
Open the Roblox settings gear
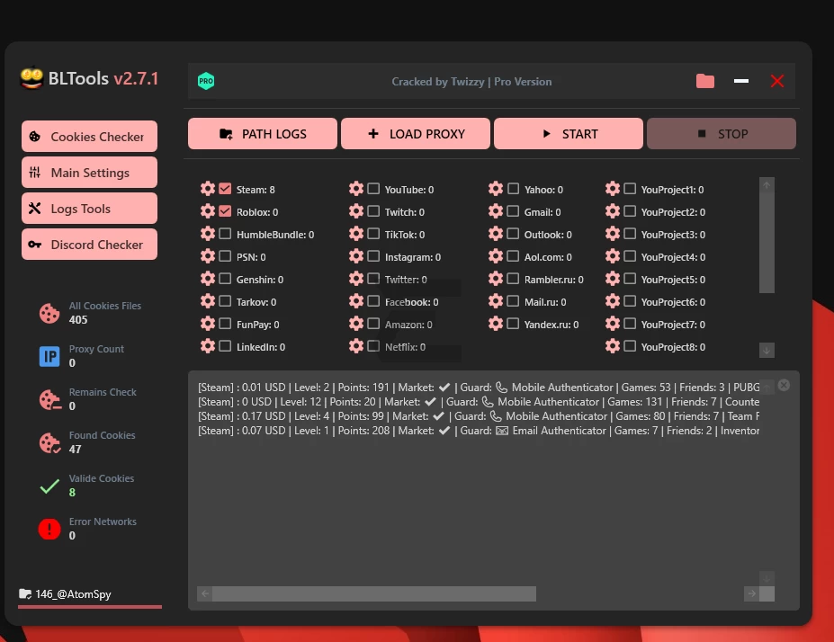[208, 211]
